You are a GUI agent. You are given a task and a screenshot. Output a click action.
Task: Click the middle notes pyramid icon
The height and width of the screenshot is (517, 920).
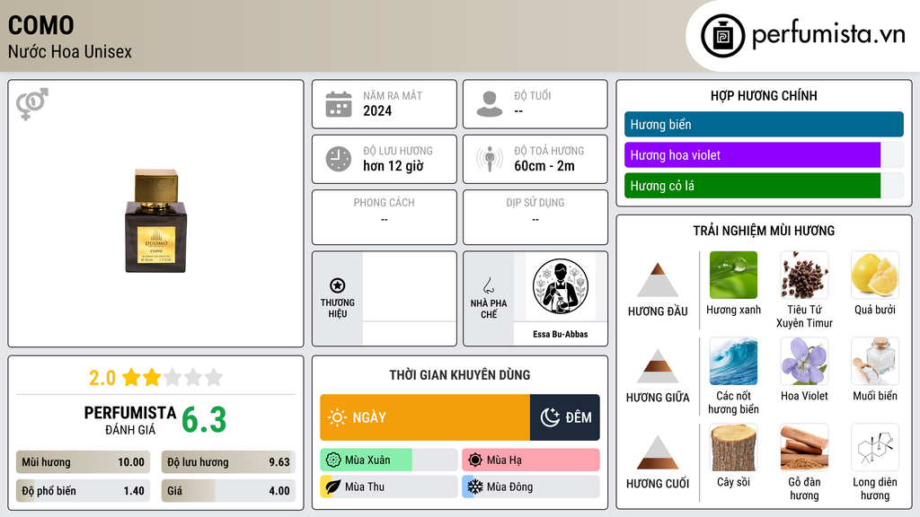[658, 366]
